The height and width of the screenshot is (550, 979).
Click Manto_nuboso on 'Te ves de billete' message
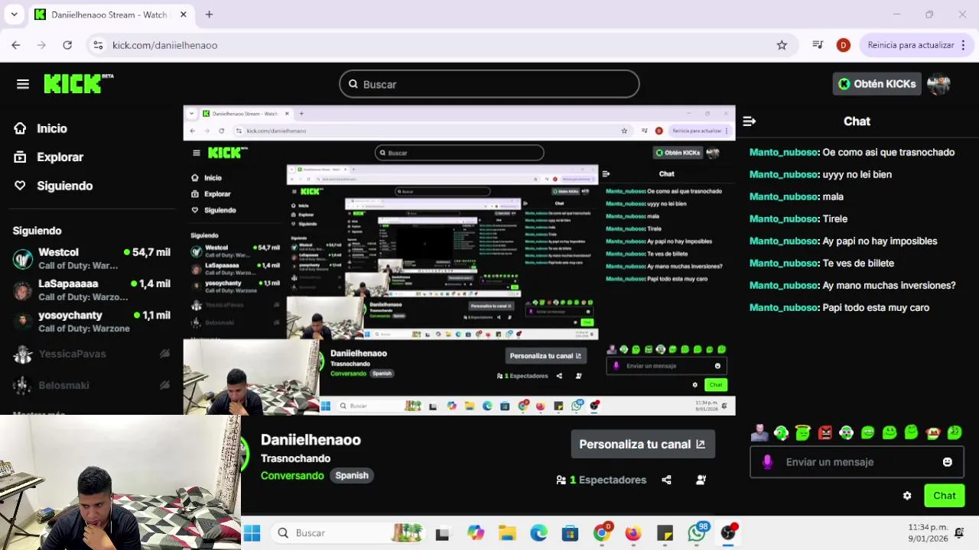coord(783,263)
